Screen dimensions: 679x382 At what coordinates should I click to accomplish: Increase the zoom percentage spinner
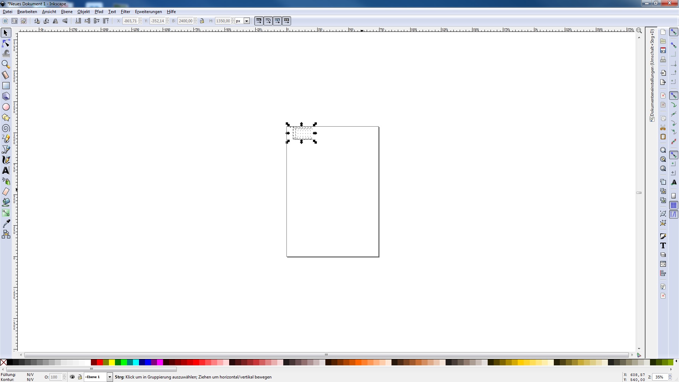[670, 375]
